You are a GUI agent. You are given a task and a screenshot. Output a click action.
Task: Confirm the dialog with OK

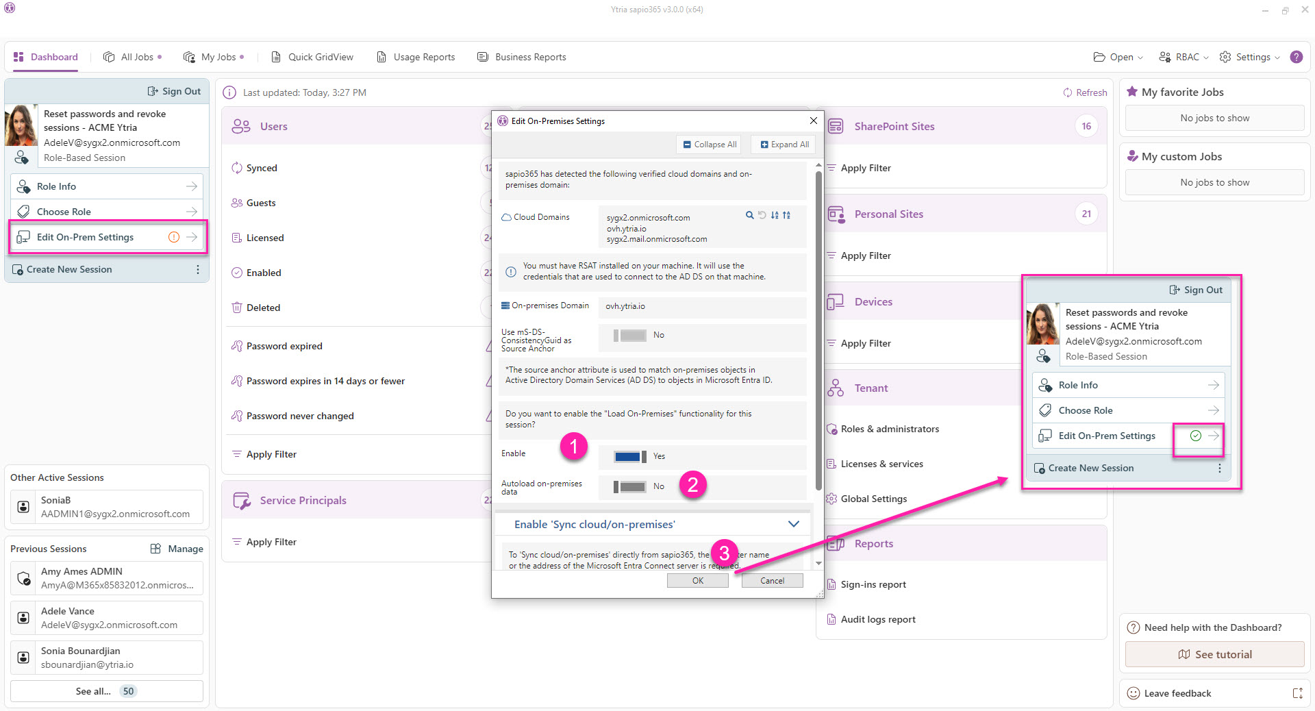click(697, 580)
